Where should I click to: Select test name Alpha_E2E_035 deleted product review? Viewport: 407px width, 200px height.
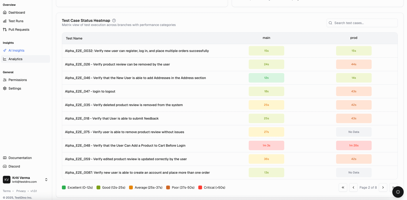click(124, 105)
